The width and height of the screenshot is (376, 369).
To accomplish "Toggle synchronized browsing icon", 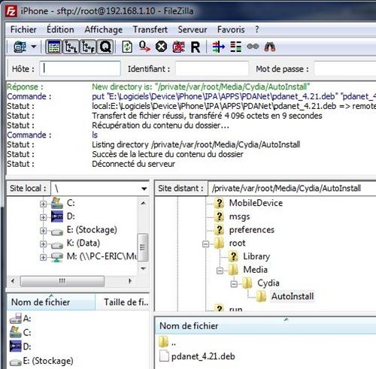I will [253, 47].
